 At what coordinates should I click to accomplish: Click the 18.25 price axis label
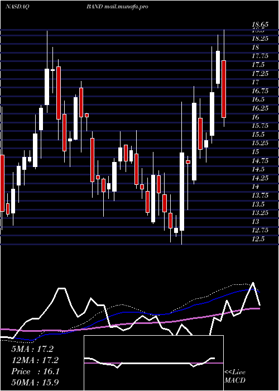[x=260, y=39]
